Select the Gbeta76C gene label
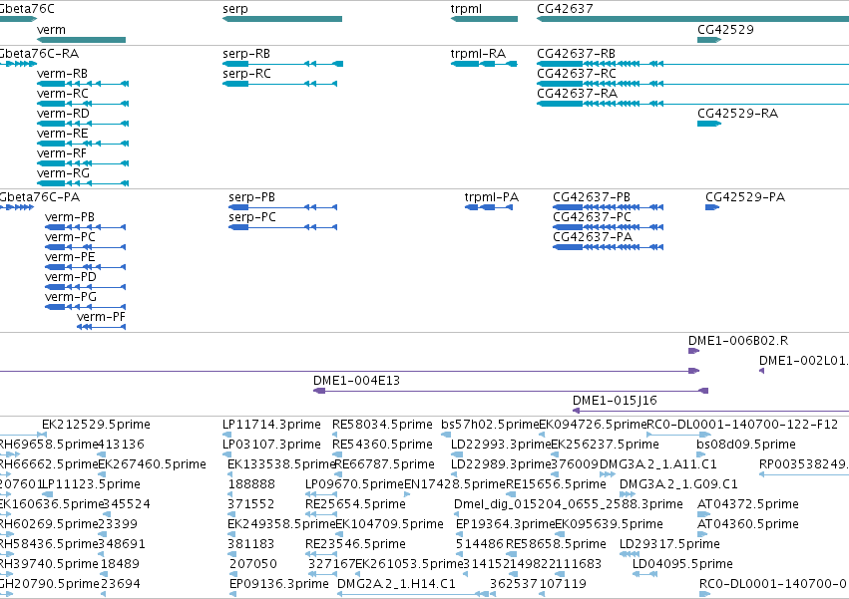The image size is (849, 599). pyautogui.click(x=27, y=9)
